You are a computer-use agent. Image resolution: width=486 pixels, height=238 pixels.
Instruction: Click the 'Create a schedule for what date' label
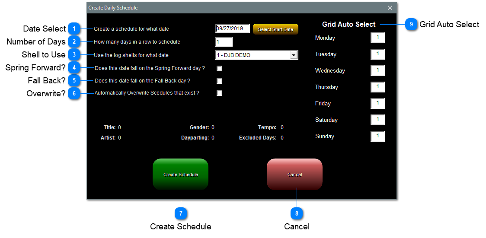(131, 29)
